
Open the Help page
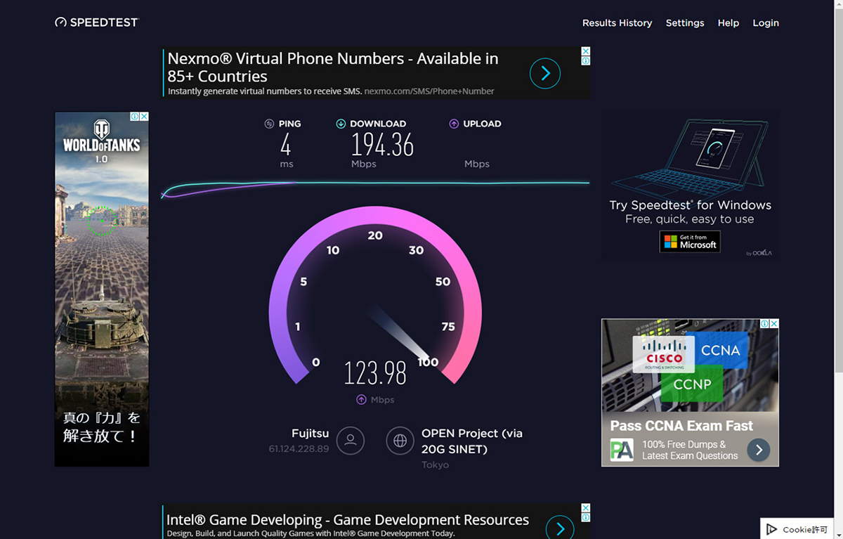point(728,23)
